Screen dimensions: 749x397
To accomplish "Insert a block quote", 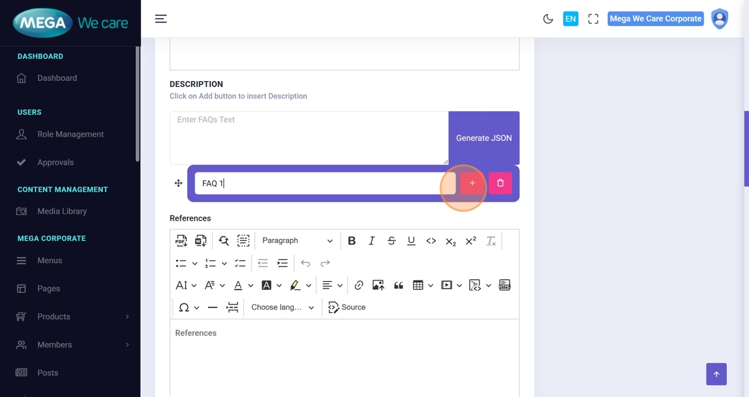I will coord(399,285).
